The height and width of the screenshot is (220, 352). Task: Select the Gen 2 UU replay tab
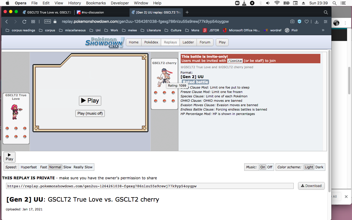pos(156,12)
